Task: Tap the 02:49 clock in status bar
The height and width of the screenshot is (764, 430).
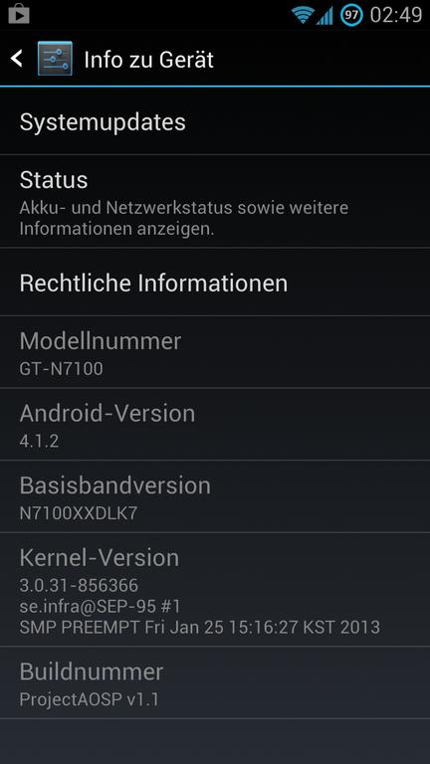Action: pos(395,15)
